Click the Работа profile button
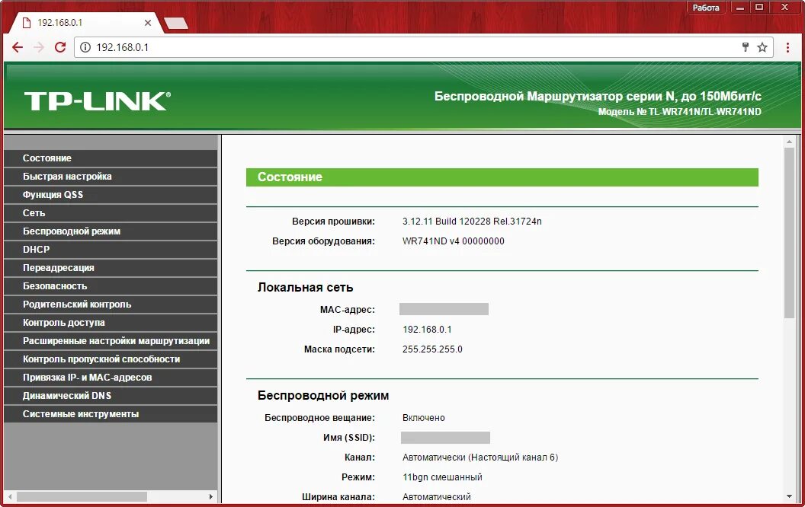 point(705,7)
